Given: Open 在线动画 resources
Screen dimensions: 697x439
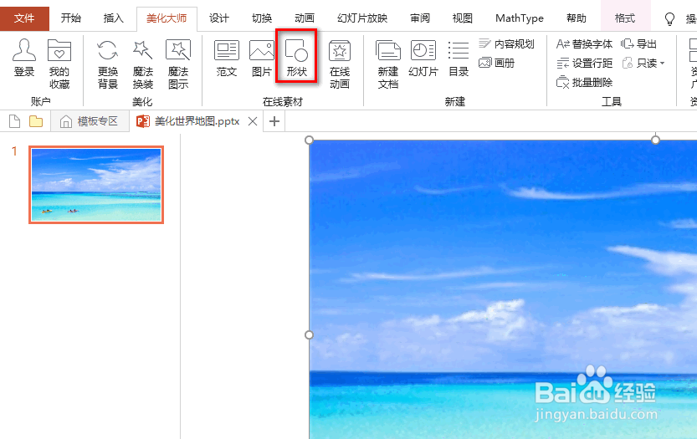Looking at the screenshot, I should [x=340, y=64].
